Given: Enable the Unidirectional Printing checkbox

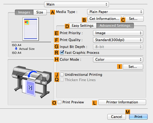Looking at the screenshot, I should pos(62,74).
